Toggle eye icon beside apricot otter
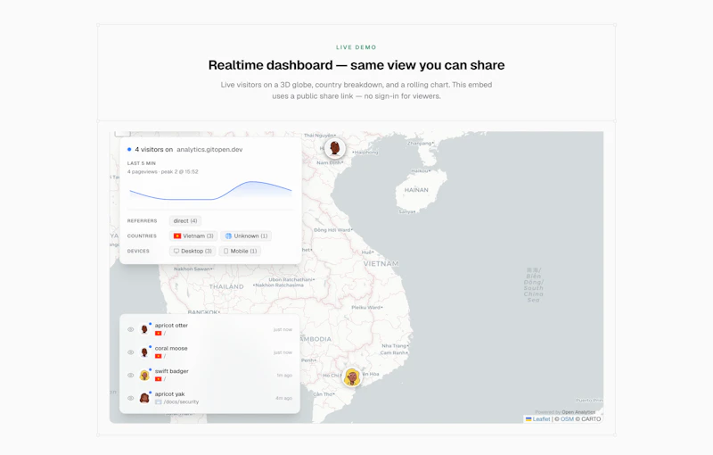Screen dimensions: 713x455 point(130,329)
